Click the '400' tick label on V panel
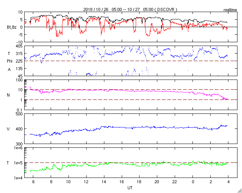The height and width of the screenshot is (193, 242). tap(19, 129)
